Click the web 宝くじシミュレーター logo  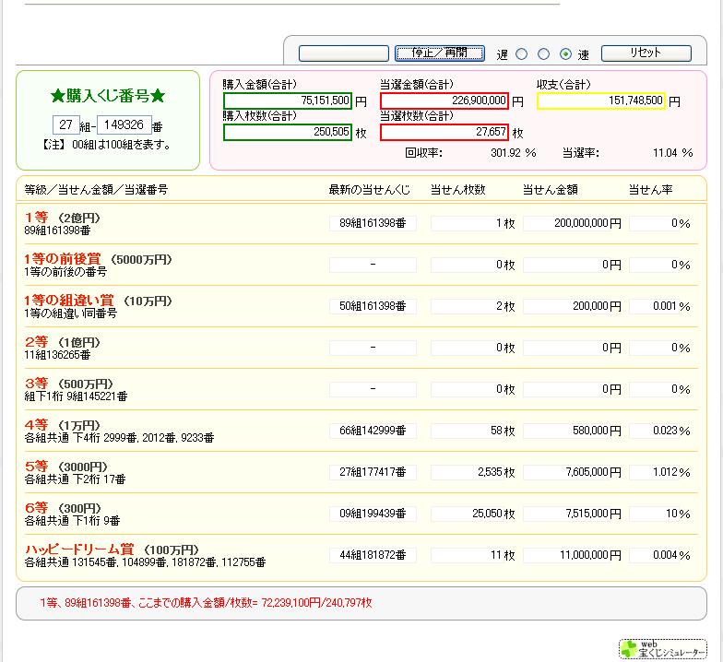tap(662, 649)
